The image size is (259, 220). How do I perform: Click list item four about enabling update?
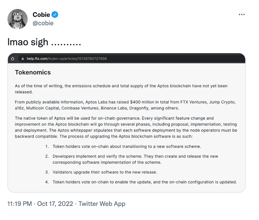(141, 182)
